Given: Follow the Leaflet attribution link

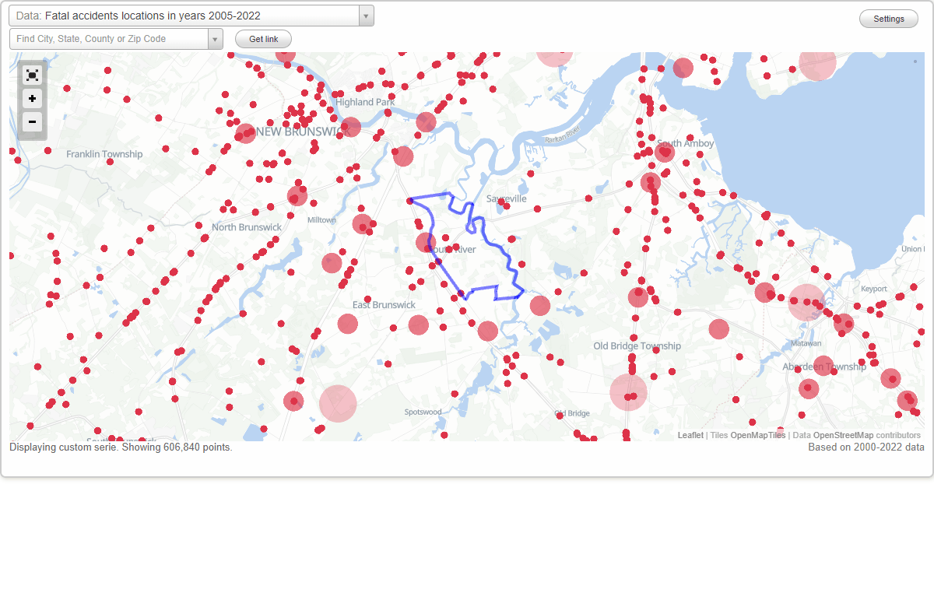Looking at the screenshot, I should coord(690,435).
